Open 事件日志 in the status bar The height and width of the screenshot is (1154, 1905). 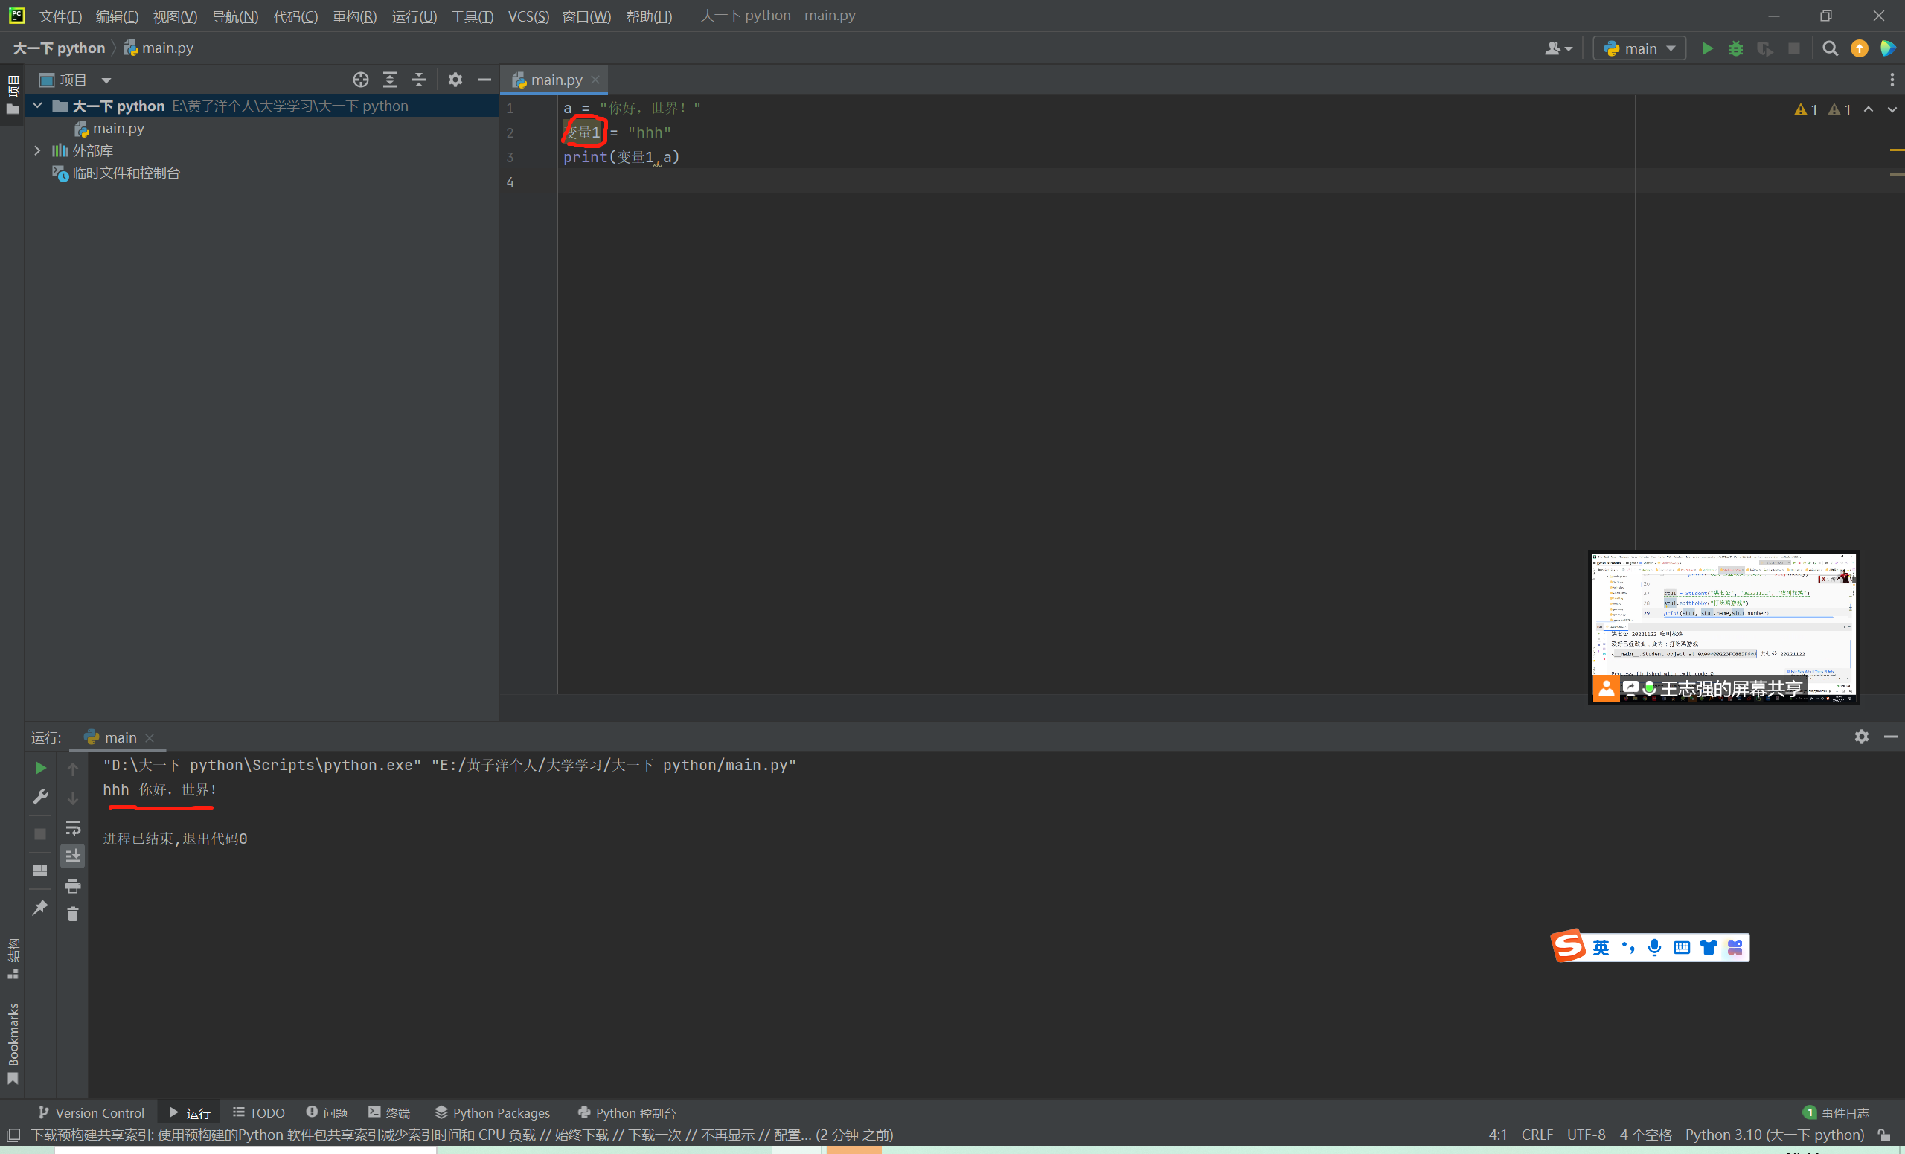[1837, 1112]
